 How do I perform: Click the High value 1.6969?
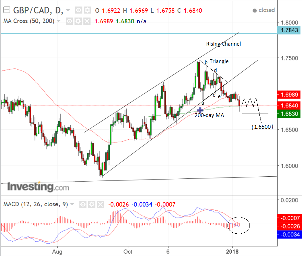pos(139,11)
